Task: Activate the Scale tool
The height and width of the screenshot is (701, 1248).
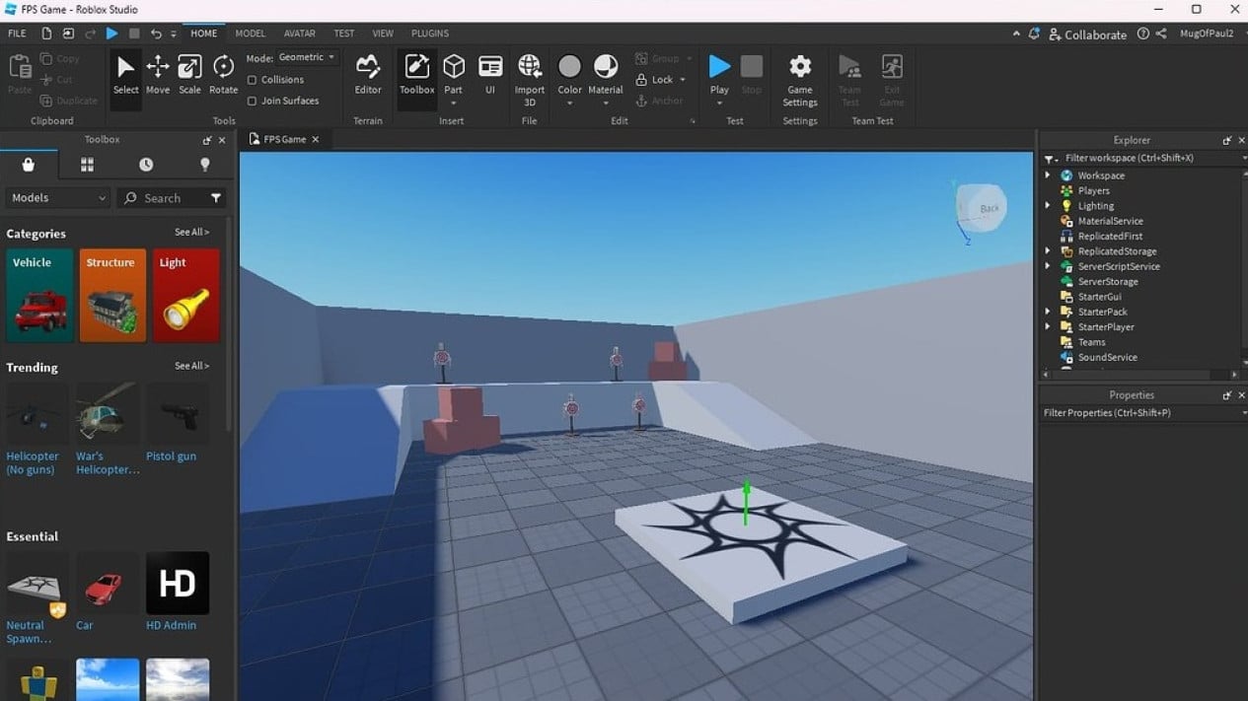Action: [189, 75]
